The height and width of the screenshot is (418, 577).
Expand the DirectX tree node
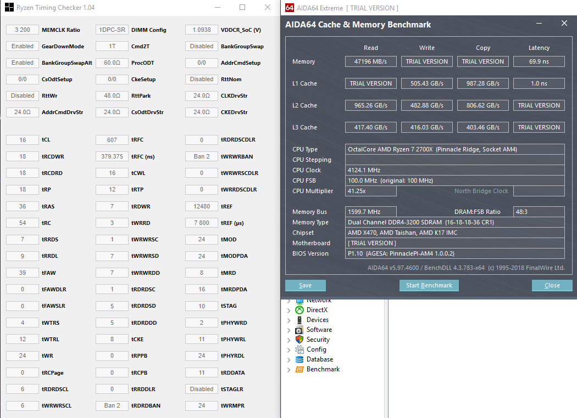(x=289, y=310)
